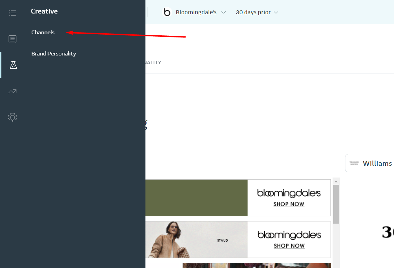
Task: Expand the Bloomingdale's brand dropdown
Action: tap(201, 12)
